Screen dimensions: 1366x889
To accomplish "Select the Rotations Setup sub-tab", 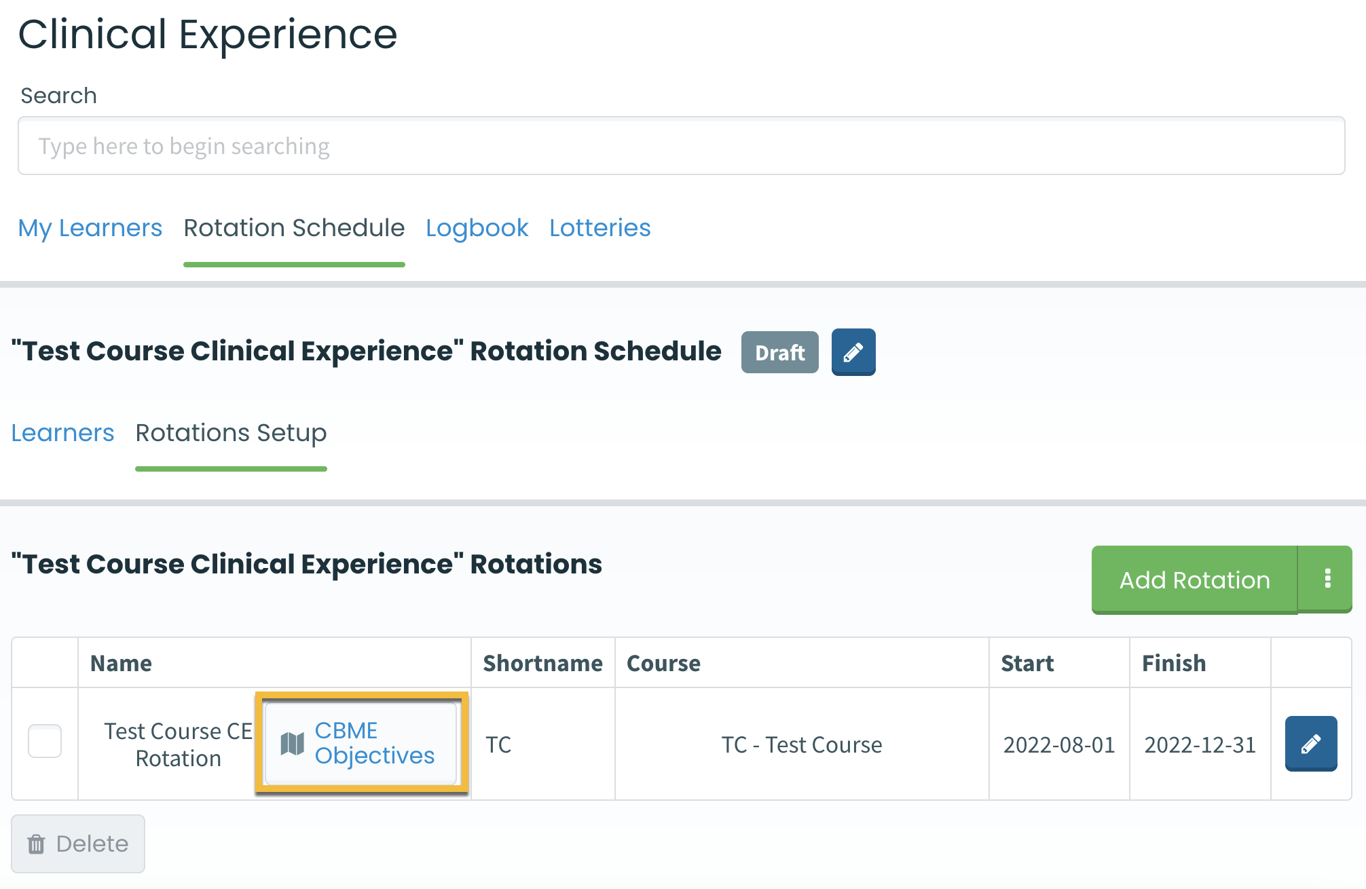I will [x=231, y=433].
